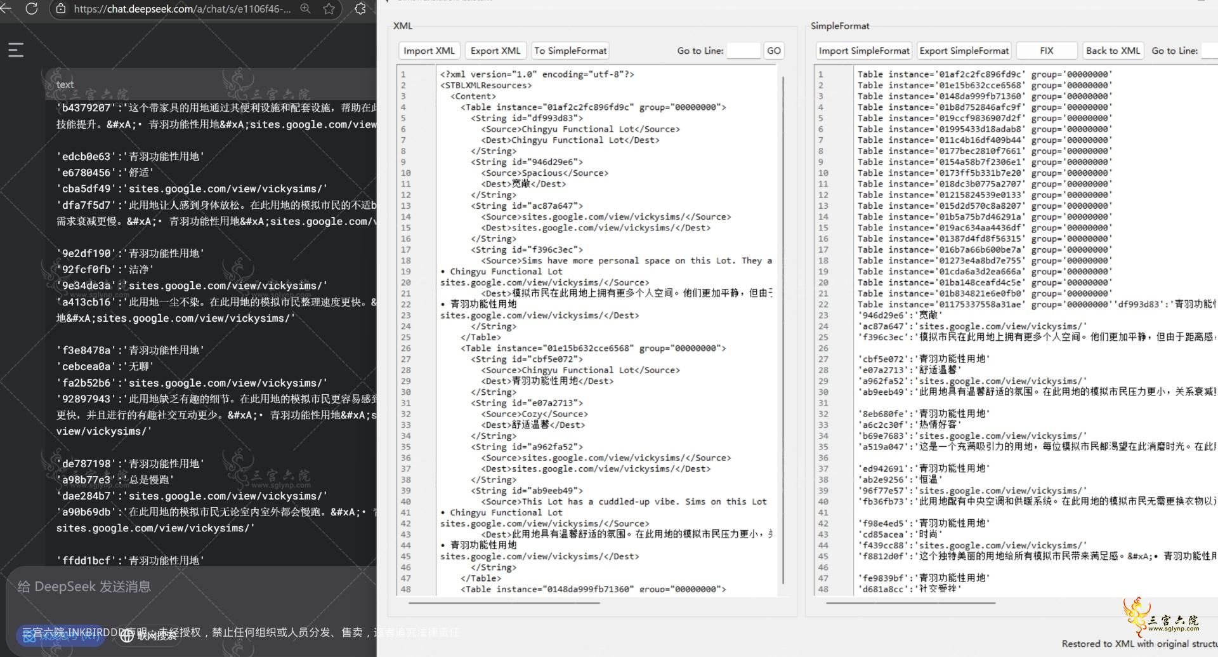This screenshot has height=657, width=1218.
Task: Convert using To SimpleFormat button
Action: pyautogui.click(x=570, y=51)
